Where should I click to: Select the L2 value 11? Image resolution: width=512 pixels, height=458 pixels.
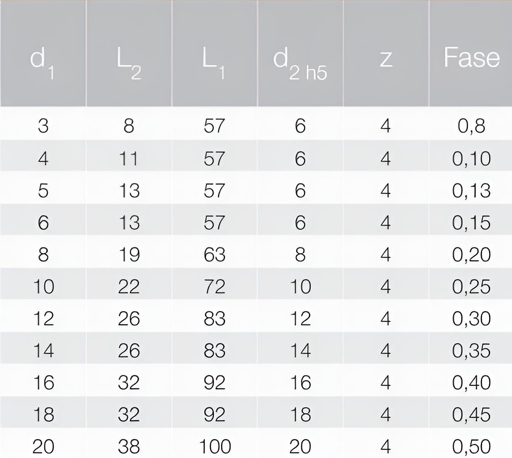[x=128, y=158]
